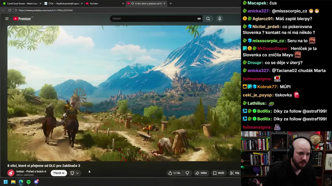Open Indian channel avatar

click(x=11, y=173)
